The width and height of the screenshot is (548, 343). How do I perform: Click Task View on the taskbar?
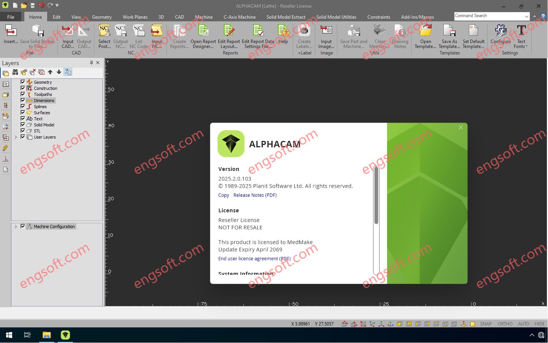pyautogui.click(x=27, y=335)
